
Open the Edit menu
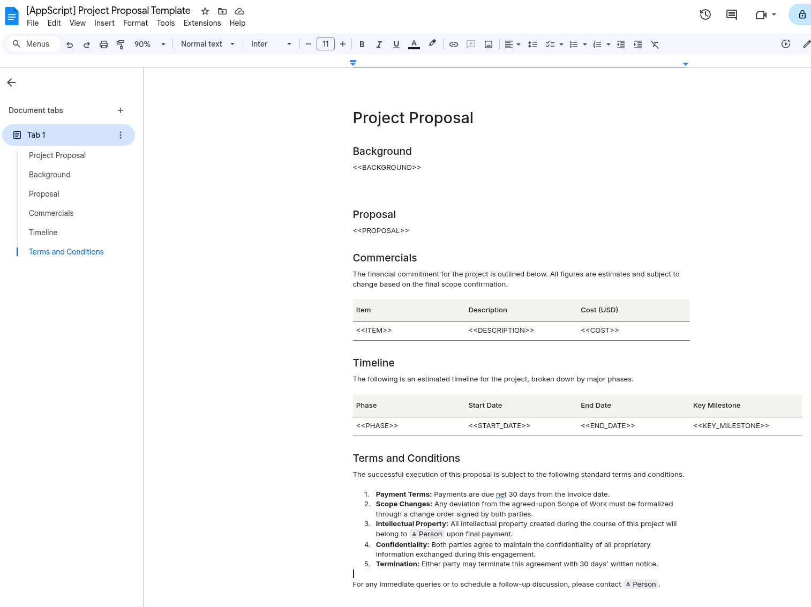[54, 23]
